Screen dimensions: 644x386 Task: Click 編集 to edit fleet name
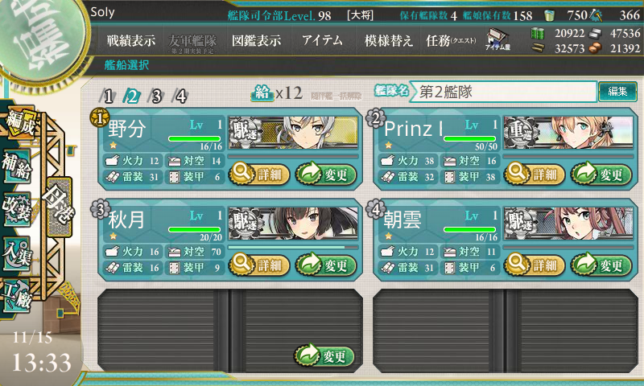pyautogui.click(x=617, y=91)
